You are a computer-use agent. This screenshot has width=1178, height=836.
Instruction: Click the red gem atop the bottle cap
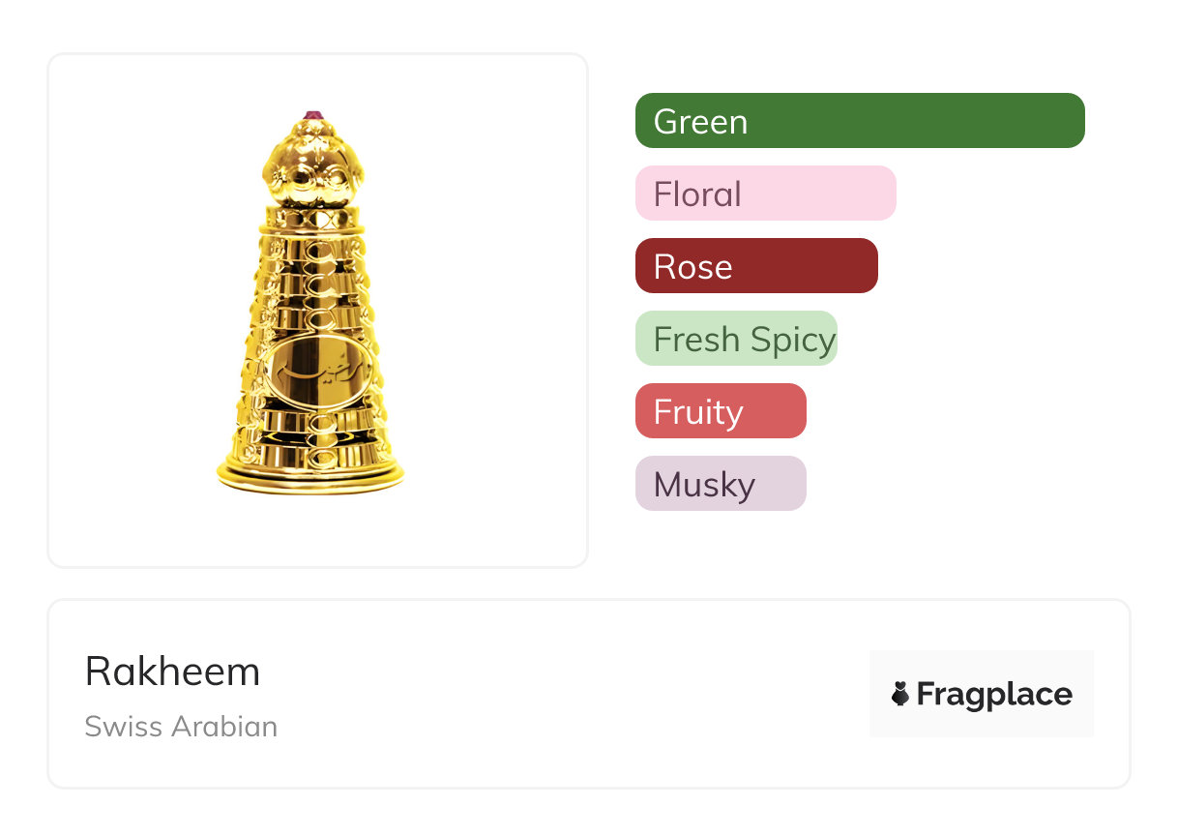(x=312, y=115)
